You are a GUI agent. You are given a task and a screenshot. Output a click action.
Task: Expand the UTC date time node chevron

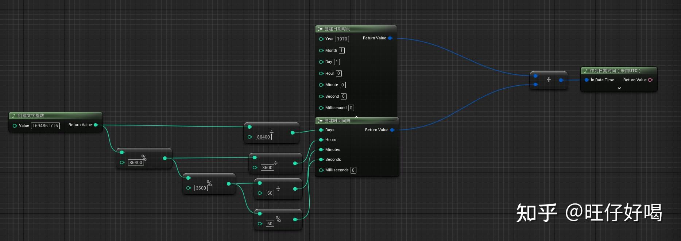pos(619,88)
